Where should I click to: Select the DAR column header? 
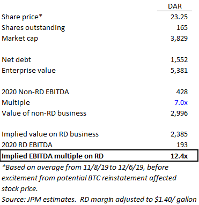tap(175, 6)
